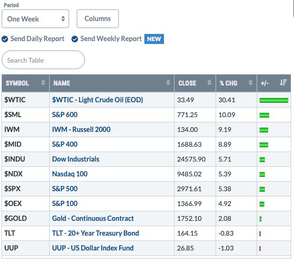The width and height of the screenshot is (294, 261).
Task: Open the Nasdaq 100 link
Action: pos(70,174)
